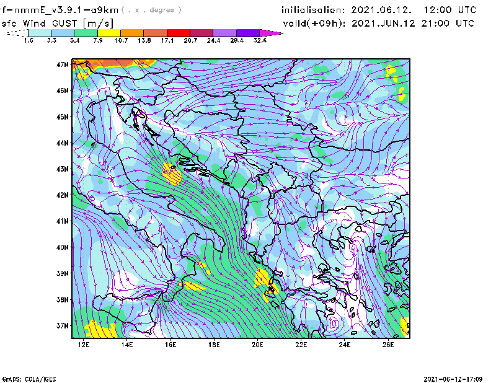Click the initialisation time 12:00 UTC
Screen dimensions: 496x383
click(450, 10)
